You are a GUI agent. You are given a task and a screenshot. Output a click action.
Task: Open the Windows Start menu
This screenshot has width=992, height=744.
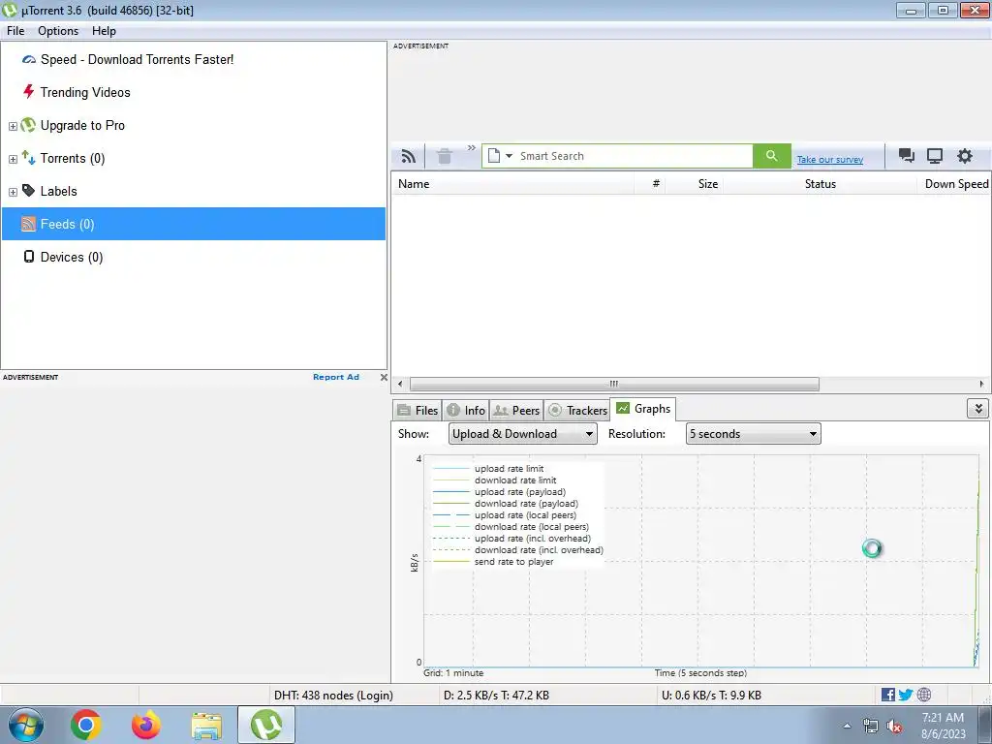26,725
